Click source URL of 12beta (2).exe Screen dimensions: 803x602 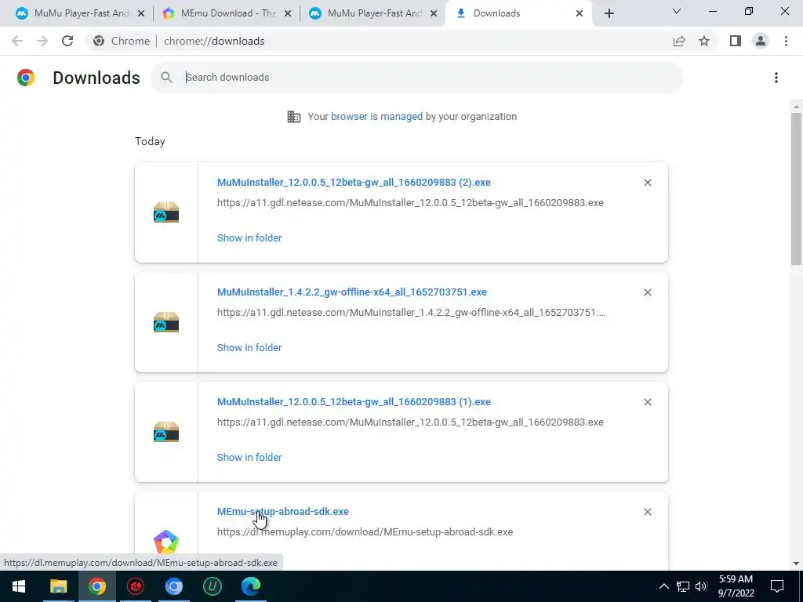coord(410,203)
